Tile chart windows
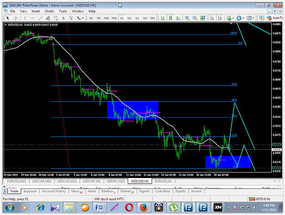Image resolution: width=285 pixels, height=215 pixels. [x=202, y=18]
